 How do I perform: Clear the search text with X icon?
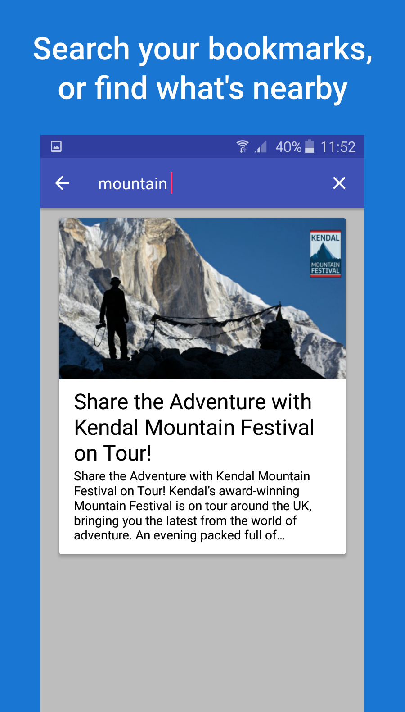339,183
